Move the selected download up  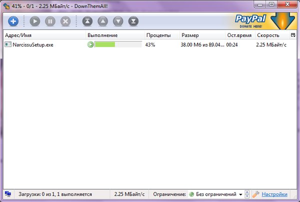tap(102, 21)
